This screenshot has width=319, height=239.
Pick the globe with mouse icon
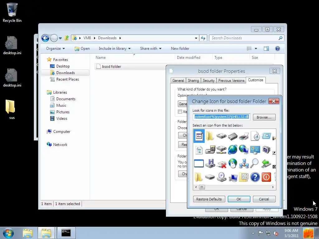point(232,163)
